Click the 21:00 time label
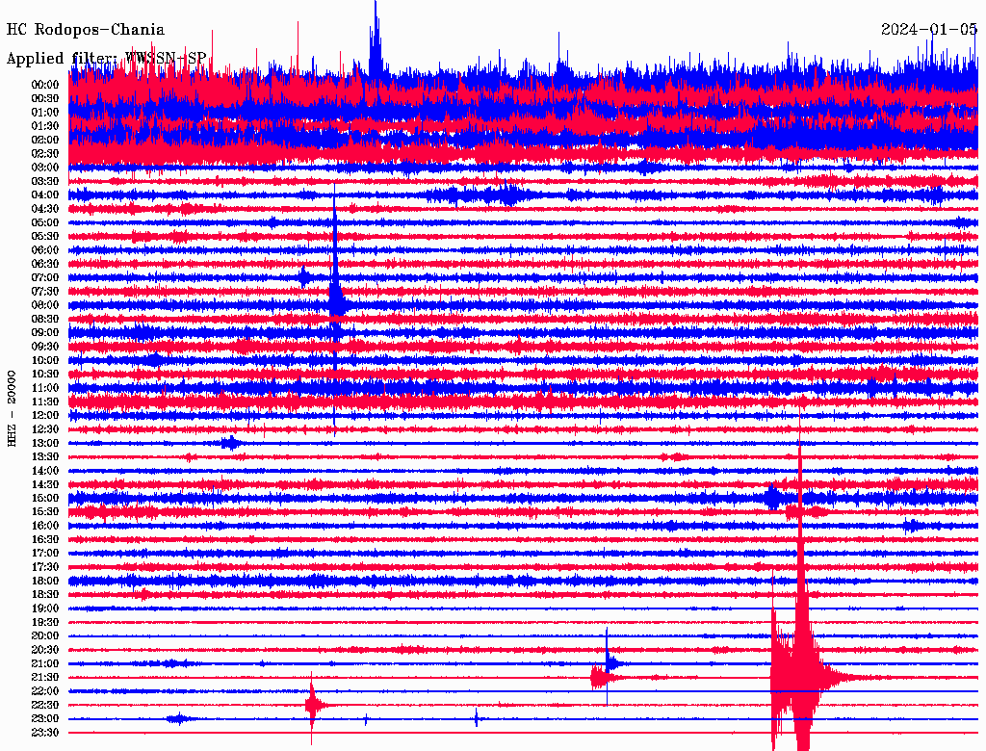Viewport: 986px width, 751px height. pyautogui.click(x=45, y=663)
